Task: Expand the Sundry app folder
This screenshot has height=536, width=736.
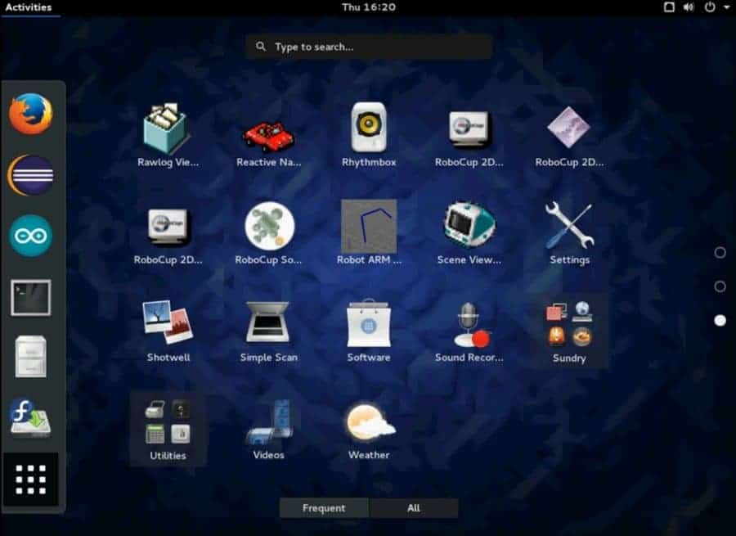Action: pyautogui.click(x=569, y=331)
